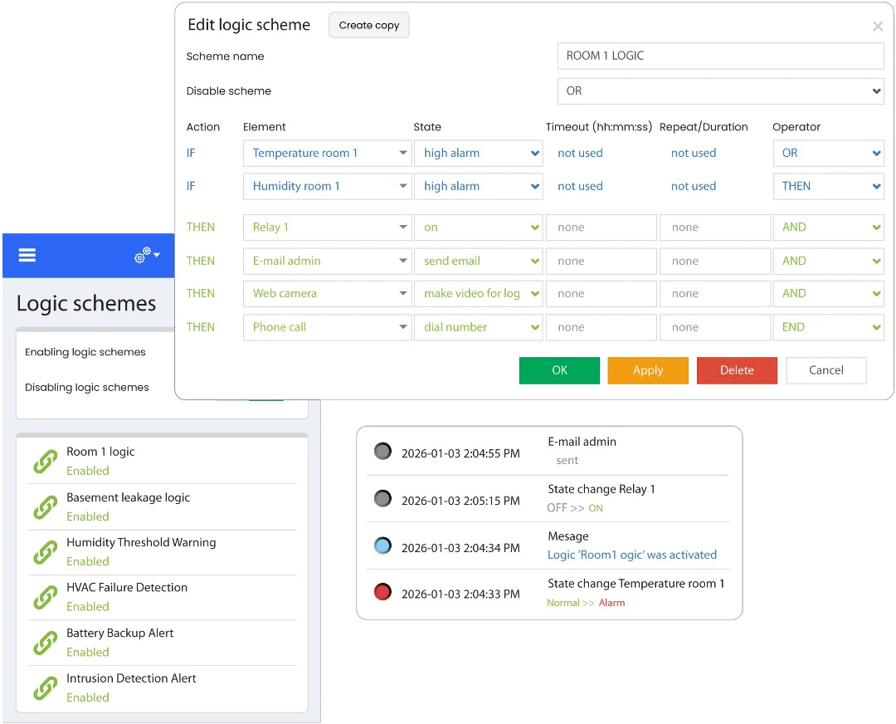Click the orange Apply button
The height and width of the screenshot is (724, 896).
pyautogui.click(x=648, y=370)
